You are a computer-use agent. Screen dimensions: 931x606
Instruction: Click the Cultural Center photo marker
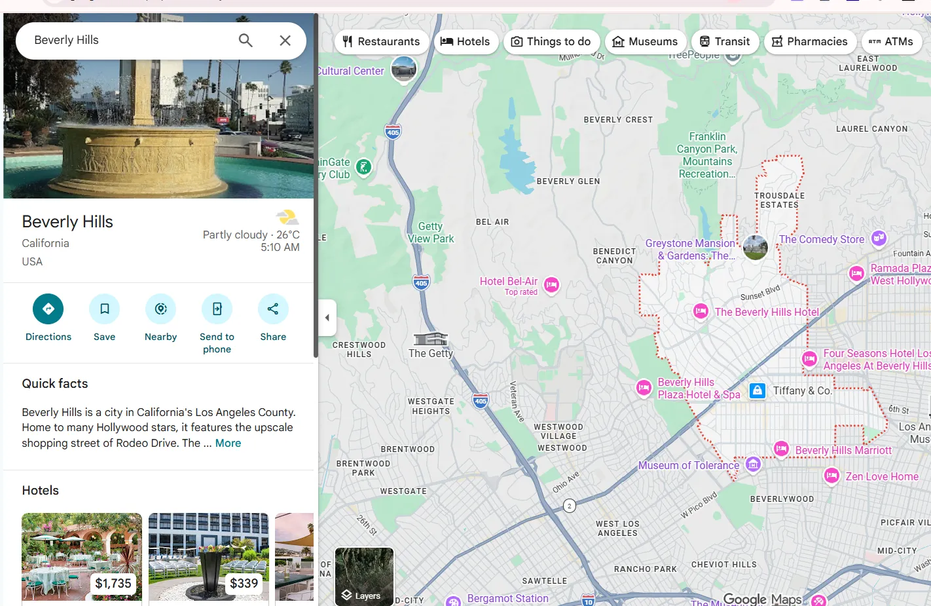pos(403,69)
